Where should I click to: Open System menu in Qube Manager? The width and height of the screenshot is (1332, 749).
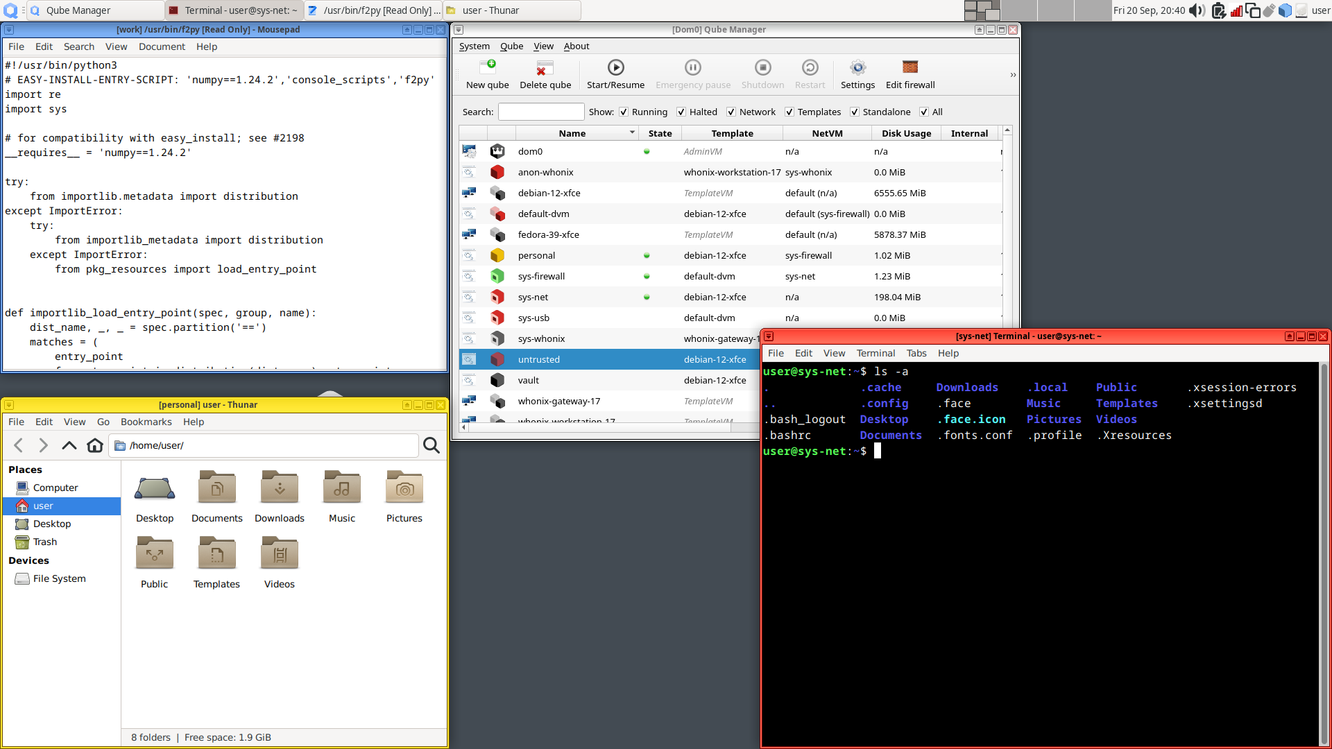tap(474, 46)
